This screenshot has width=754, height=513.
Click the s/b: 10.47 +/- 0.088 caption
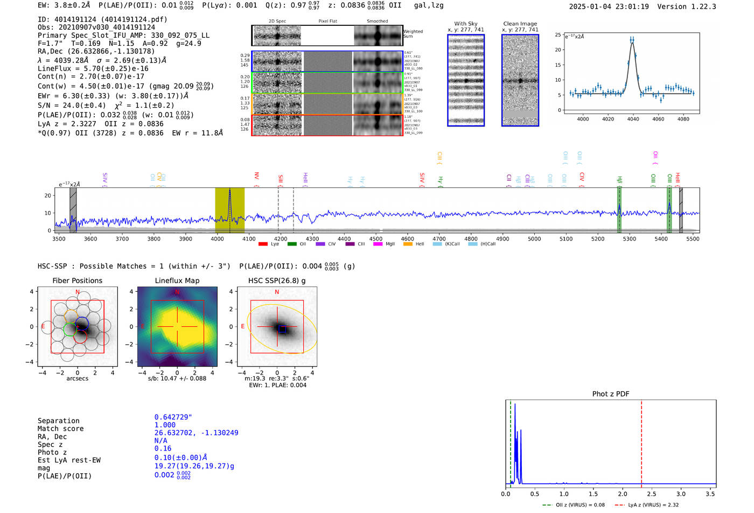tap(177, 378)
